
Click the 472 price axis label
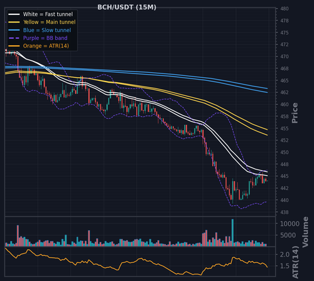tap(284, 45)
